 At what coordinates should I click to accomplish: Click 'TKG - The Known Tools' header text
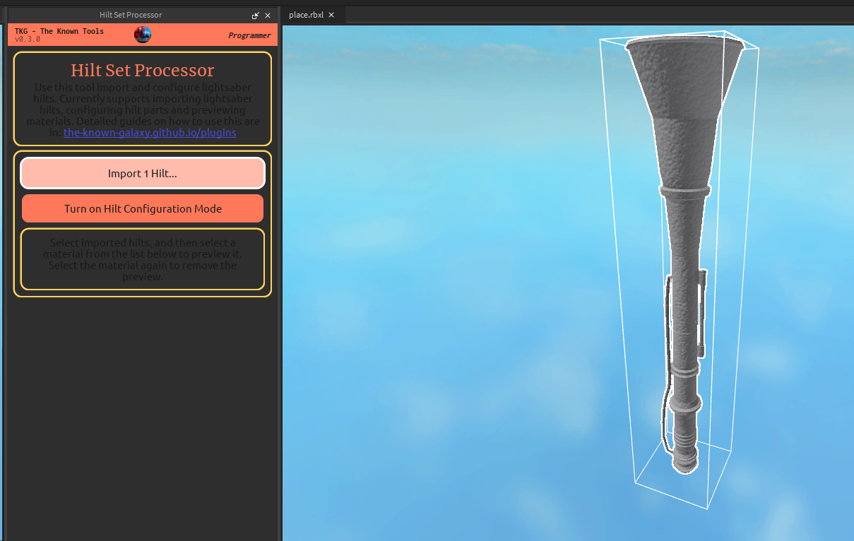tap(59, 31)
